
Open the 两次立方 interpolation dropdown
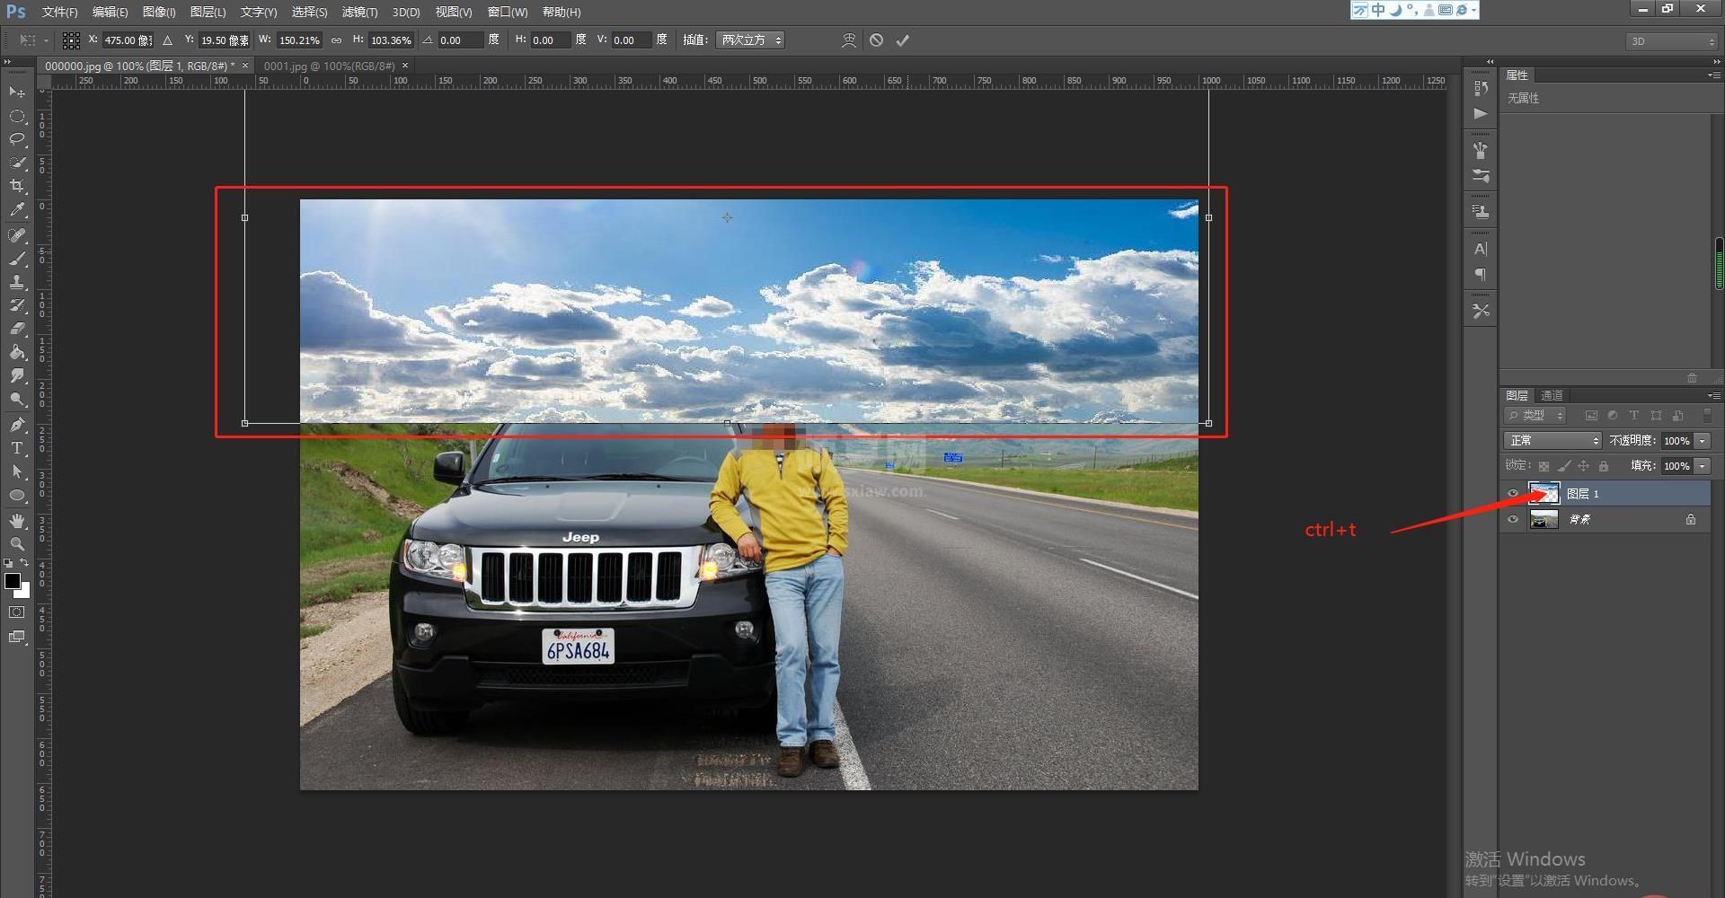point(750,40)
